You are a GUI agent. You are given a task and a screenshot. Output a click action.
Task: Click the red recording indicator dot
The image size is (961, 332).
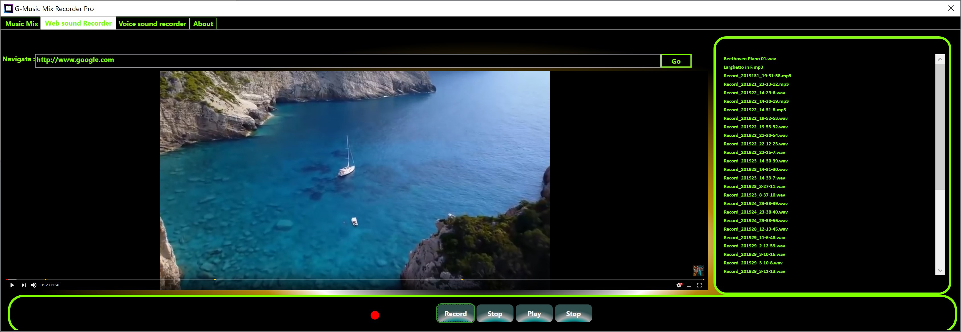coord(375,315)
